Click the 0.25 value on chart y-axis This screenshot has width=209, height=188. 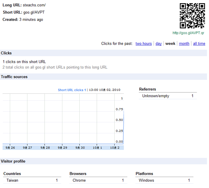119,131
